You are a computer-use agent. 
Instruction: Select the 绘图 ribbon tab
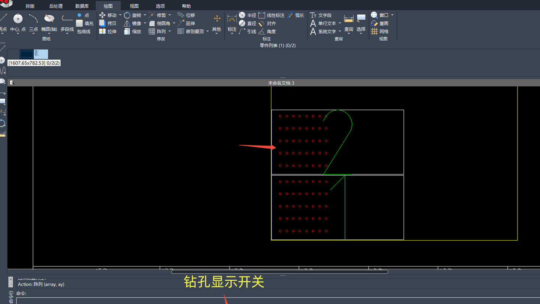pos(108,6)
